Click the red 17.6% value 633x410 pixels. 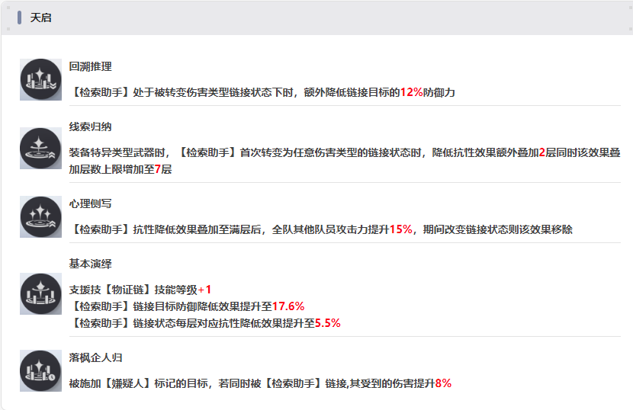click(288, 306)
